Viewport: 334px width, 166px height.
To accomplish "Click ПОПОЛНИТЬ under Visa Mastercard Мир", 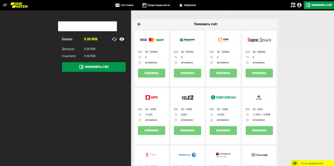I will [151, 73].
